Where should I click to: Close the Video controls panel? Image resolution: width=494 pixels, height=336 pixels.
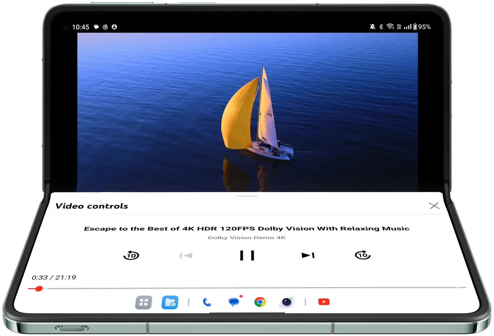[x=434, y=206]
